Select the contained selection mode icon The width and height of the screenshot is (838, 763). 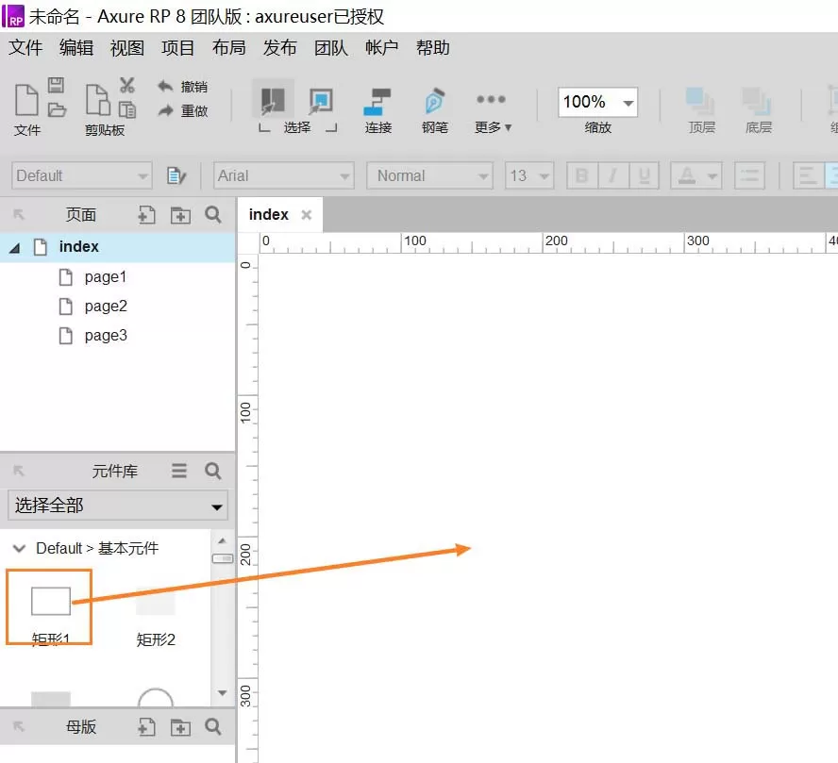pos(321,100)
